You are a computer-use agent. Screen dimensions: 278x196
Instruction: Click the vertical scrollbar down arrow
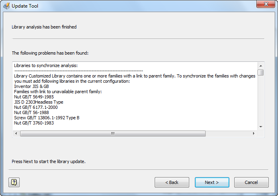click(x=261, y=127)
